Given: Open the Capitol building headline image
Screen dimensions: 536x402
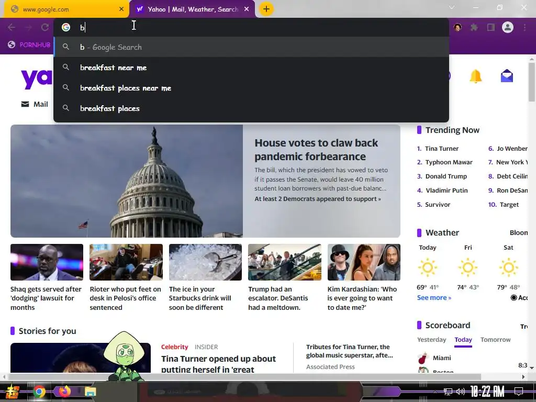Looking at the screenshot, I should pyautogui.click(x=127, y=181).
